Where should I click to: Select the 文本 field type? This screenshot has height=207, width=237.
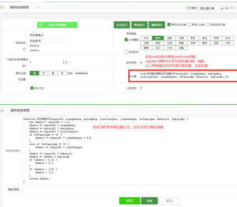pyautogui.click(x=146, y=38)
